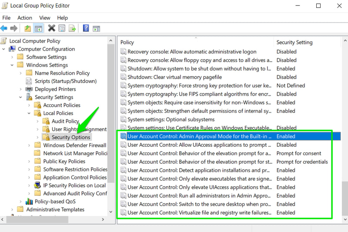Click tree pane horizontal scrollbar right arrow
The image size is (348, 232).
pos(103,219)
